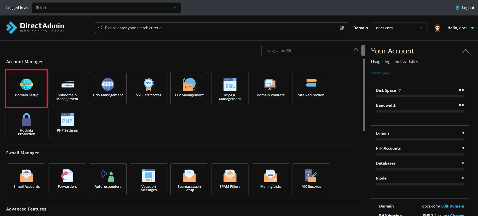Open Hotlinks Protection
The image size is (478, 216).
click(27, 123)
